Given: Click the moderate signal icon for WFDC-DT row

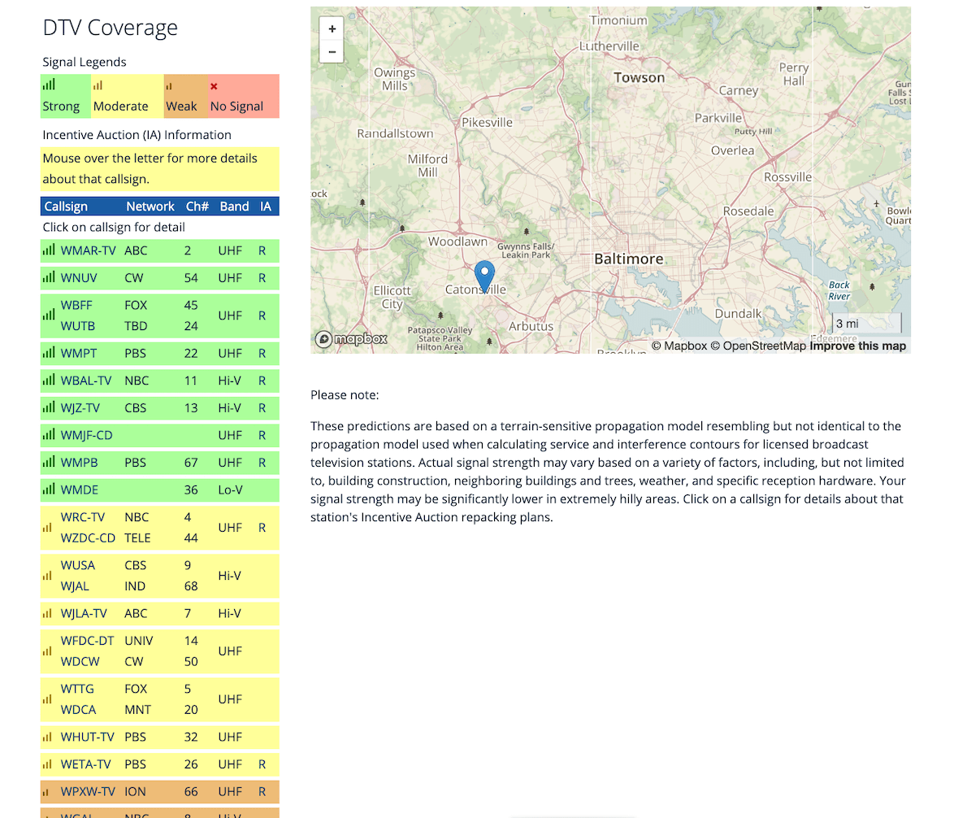Looking at the screenshot, I should click(x=47, y=651).
